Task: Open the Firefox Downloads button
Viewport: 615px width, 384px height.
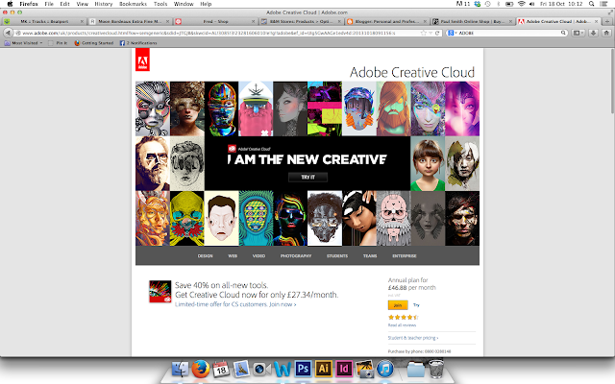Action: [593, 33]
